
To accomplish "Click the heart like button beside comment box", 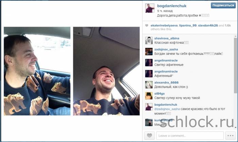I will point(149,136).
